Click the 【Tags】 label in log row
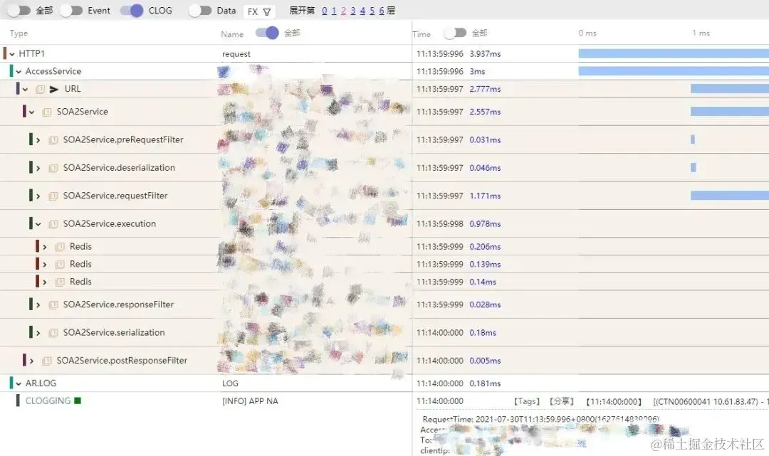This screenshot has width=769, height=456. pyautogui.click(x=527, y=401)
